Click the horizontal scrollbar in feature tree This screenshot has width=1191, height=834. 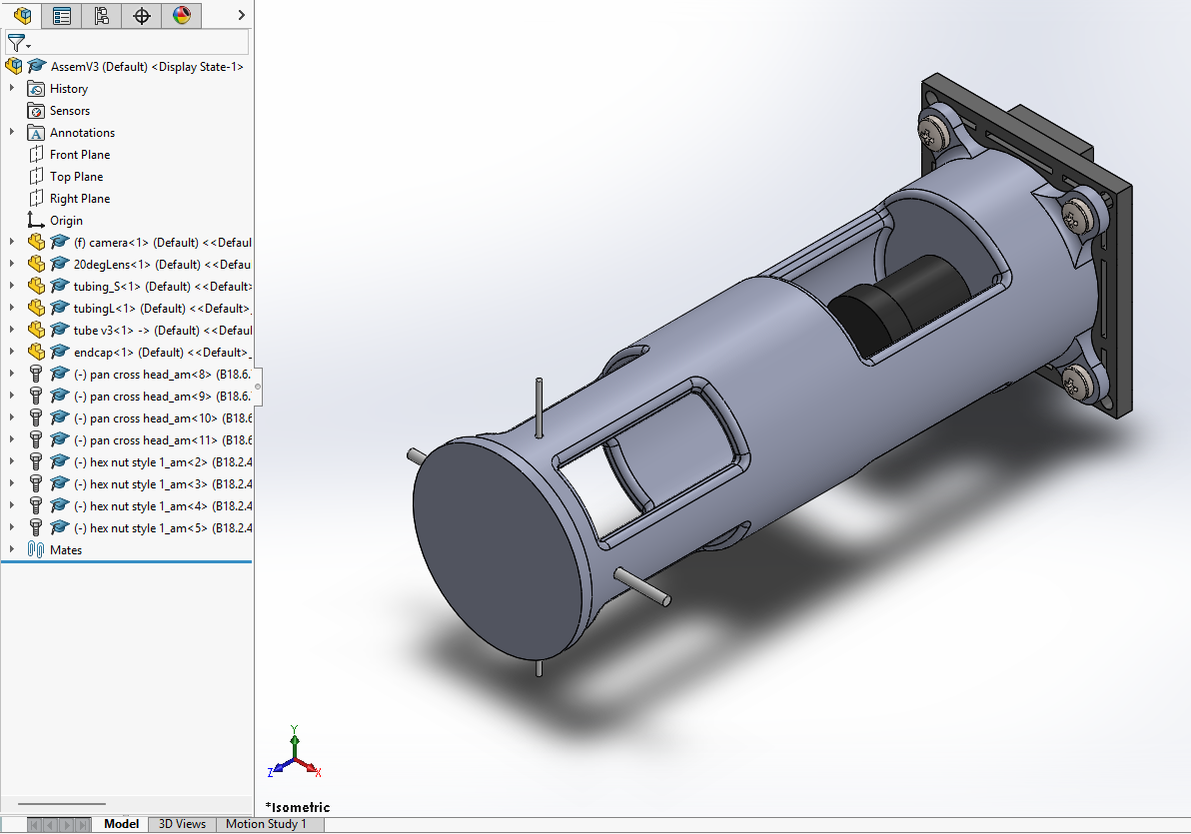pyautogui.click(x=62, y=803)
